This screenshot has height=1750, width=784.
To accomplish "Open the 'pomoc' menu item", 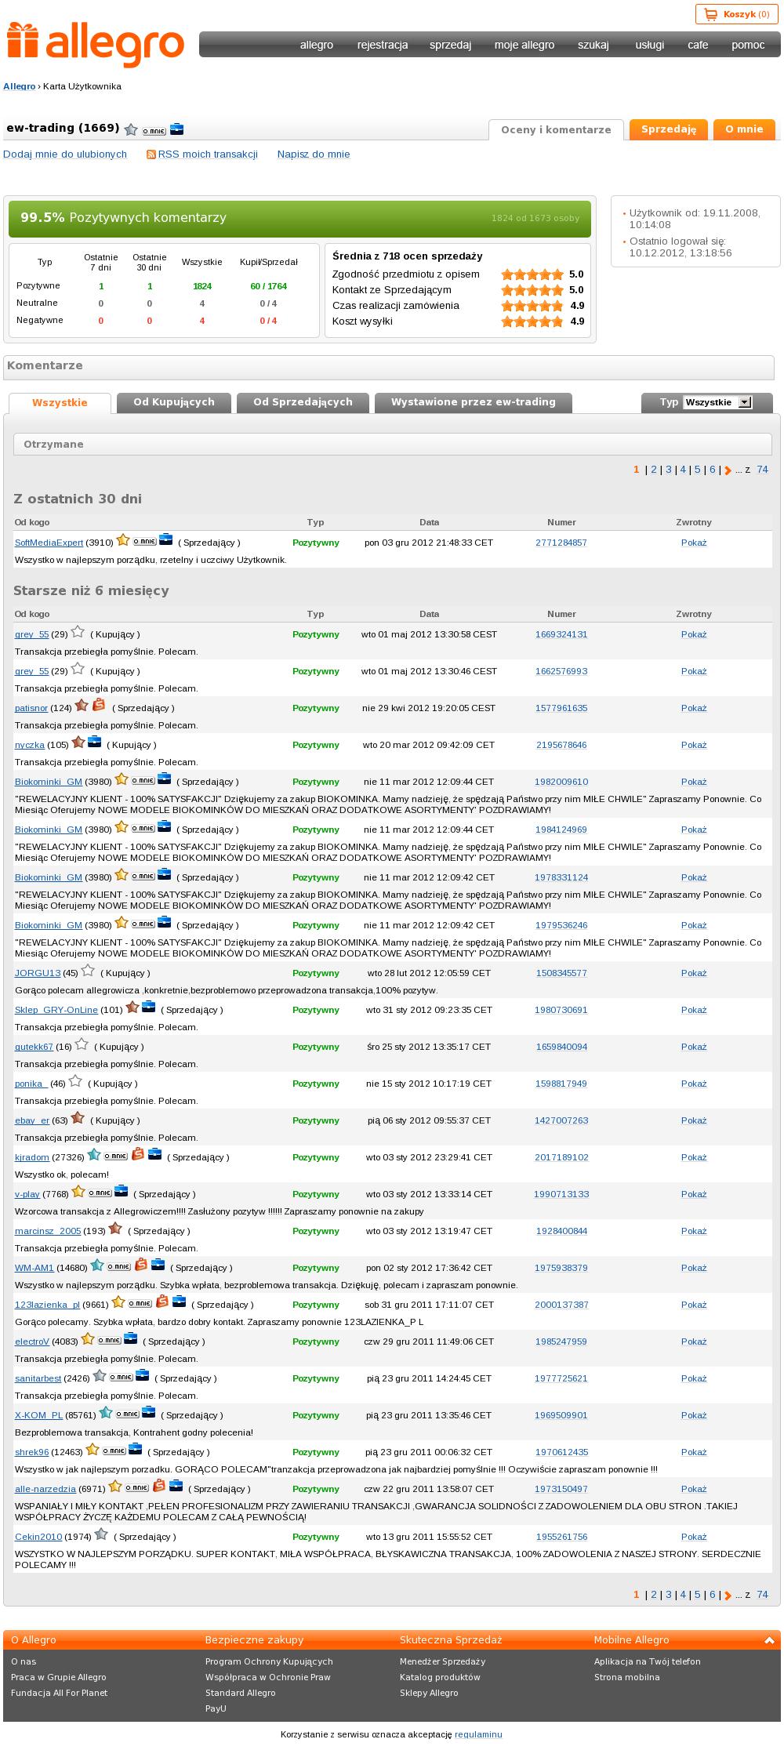I will pos(748,45).
